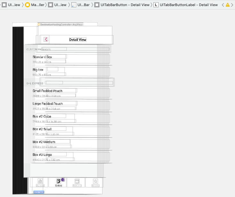Screen dimensions: 235x197
Task: Click the L label icon in jump bar
Action: tap(156, 5)
